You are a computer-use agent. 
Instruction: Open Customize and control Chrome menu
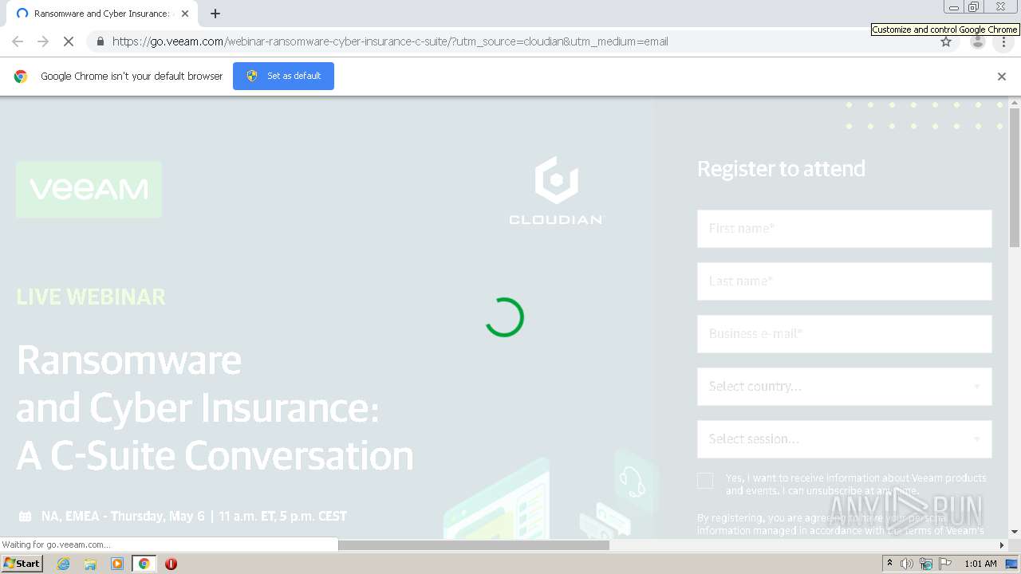1003,41
